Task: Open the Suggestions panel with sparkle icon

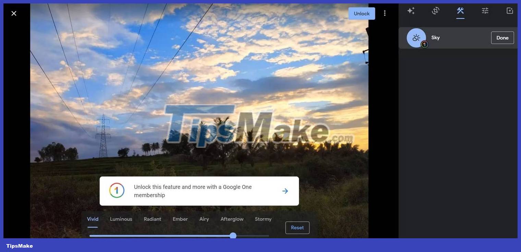Action: 411,11
